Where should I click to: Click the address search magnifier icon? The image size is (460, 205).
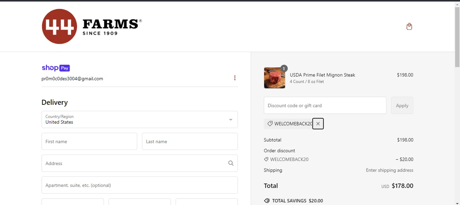(231, 163)
